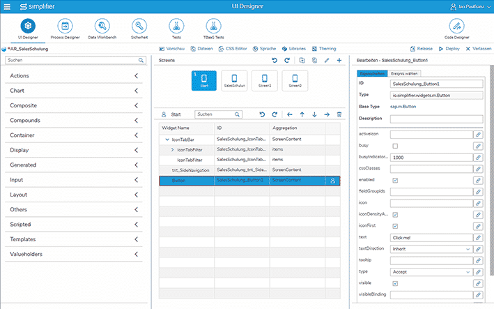494x309 pixels.
Task: Select the Screen1 thumbnail
Action: (265, 81)
